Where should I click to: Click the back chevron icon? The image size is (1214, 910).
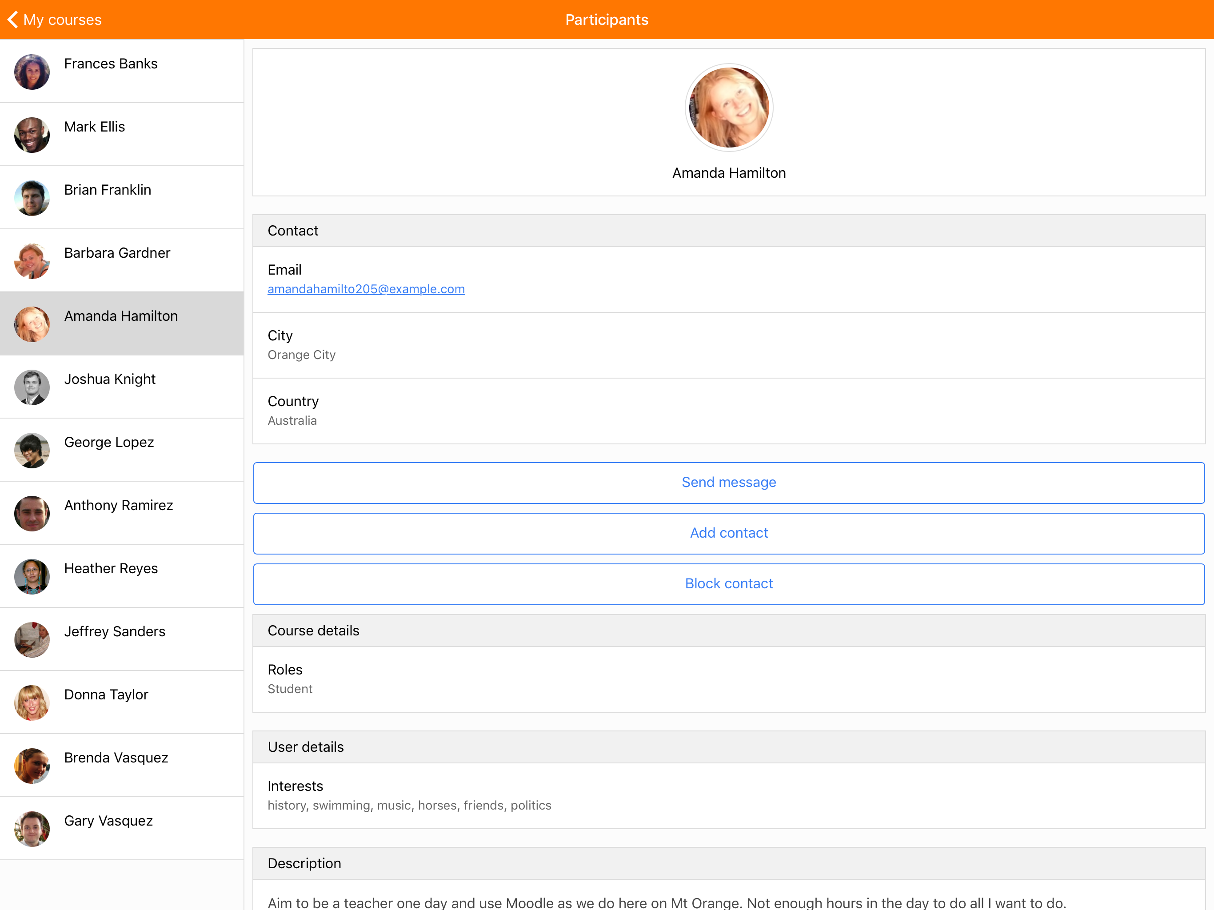[x=12, y=20]
